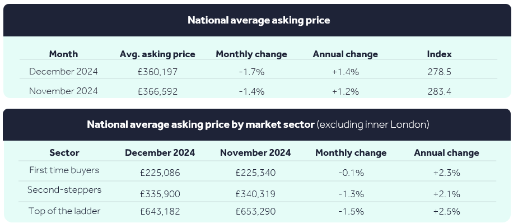Click the Top of the ladder row label
Viewport: 518px width, 223px height.
(64, 211)
